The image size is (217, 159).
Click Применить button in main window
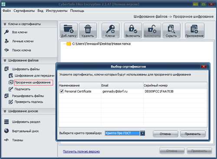(199, 151)
